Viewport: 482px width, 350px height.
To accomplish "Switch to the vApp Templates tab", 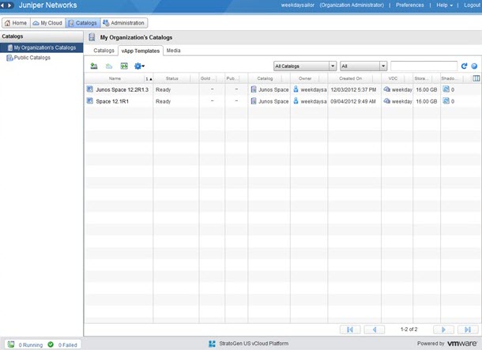I will click(x=141, y=51).
